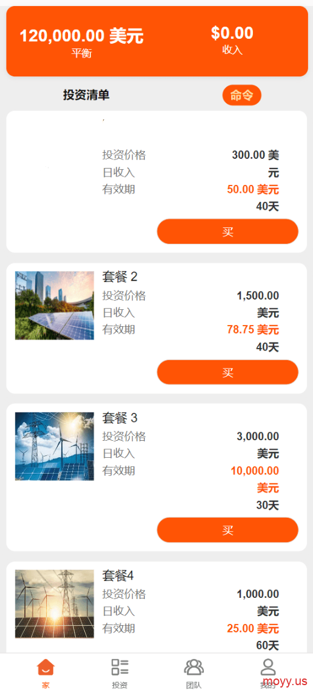Viewport: 313px width, 690px height.
Task: Tap the 10,000.00 daily income value
Action: coord(255,471)
